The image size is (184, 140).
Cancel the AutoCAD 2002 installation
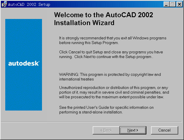coord(164,130)
